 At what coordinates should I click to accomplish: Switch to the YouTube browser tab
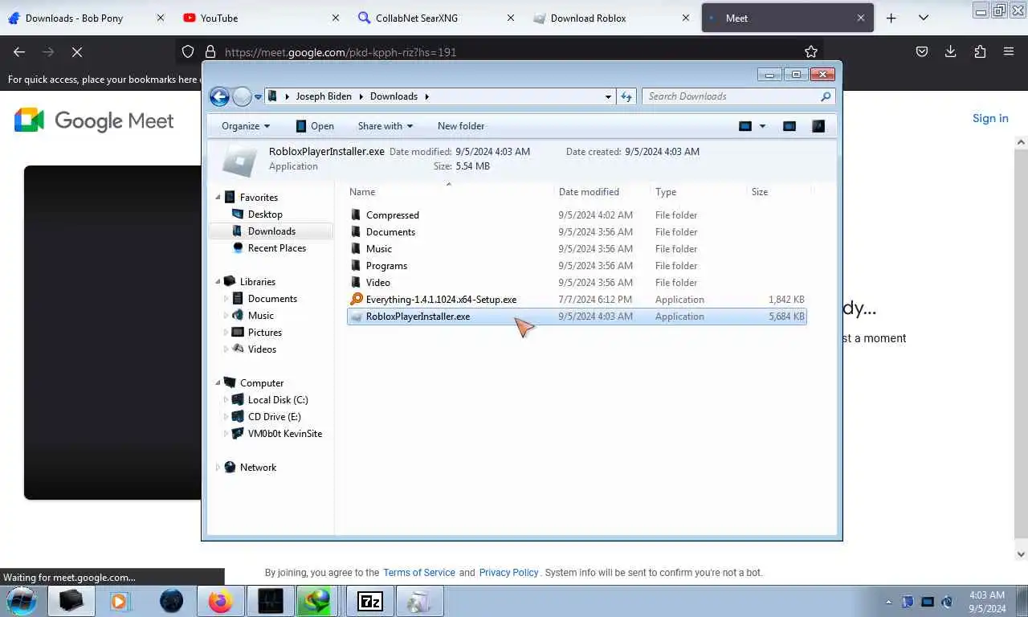coord(261,18)
